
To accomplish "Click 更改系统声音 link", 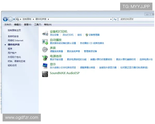I will coord(73,51).
